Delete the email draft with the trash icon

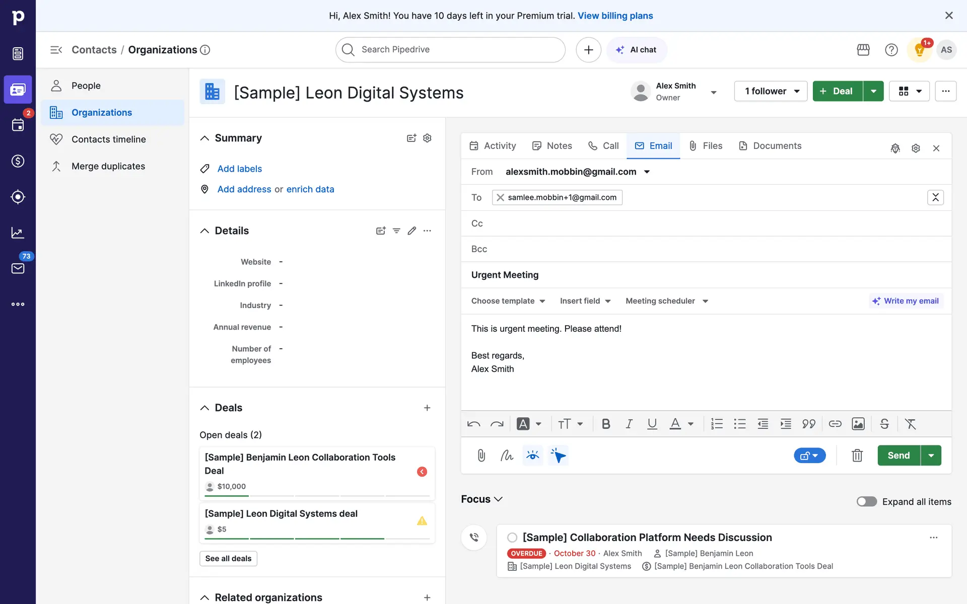coord(857,456)
